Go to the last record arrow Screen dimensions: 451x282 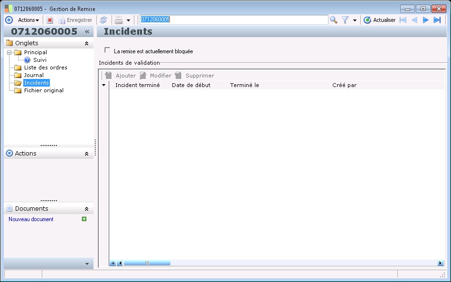click(x=437, y=20)
